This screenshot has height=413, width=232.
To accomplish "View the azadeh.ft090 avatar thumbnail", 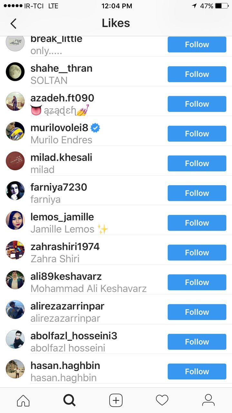I will [x=15, y=101].
